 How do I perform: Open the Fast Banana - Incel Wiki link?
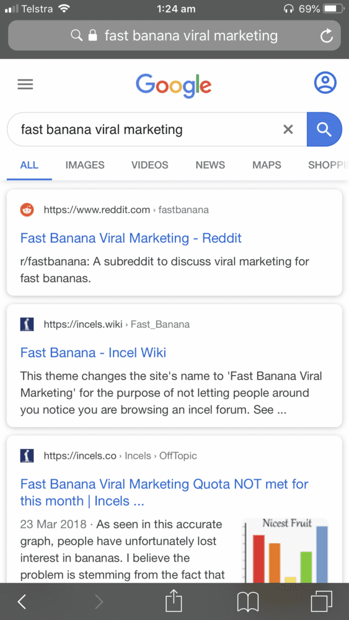(x=93, y=352)
